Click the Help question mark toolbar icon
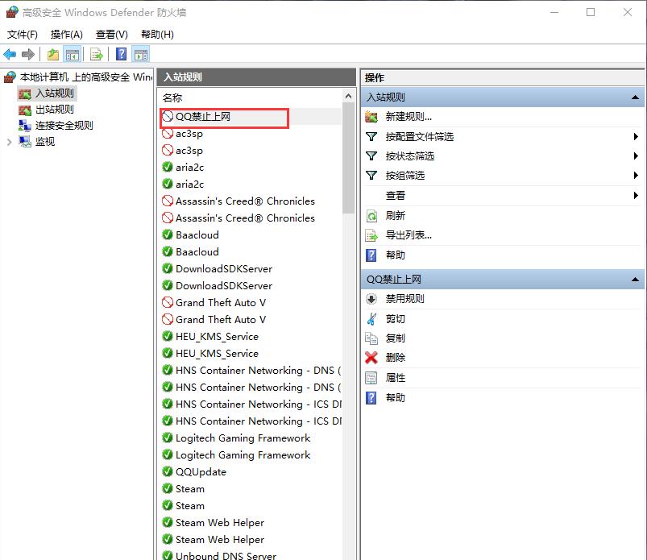Viewport: 647px width, 560px height. tap(121, 54)
